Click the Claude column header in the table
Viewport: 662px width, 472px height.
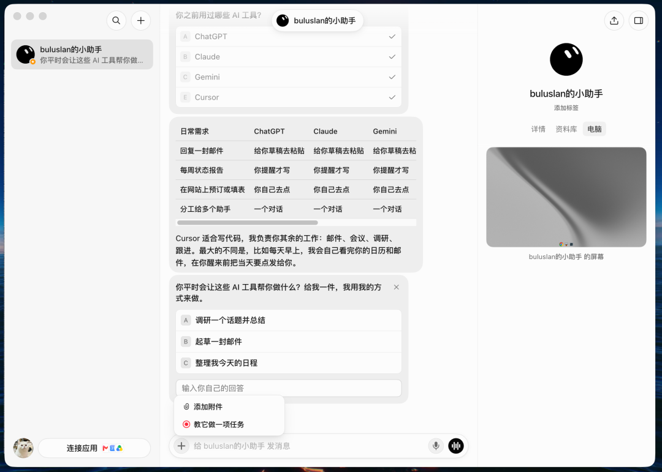point(325,132)
